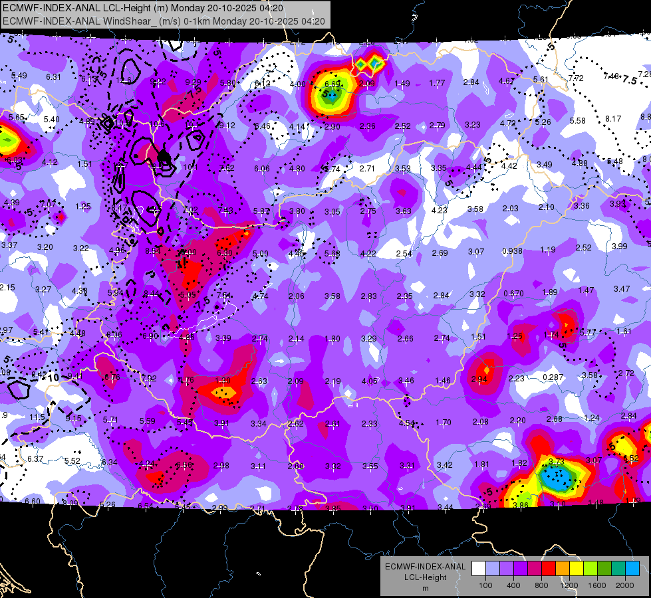Click wind shear value '1.49'

[402, 84]
